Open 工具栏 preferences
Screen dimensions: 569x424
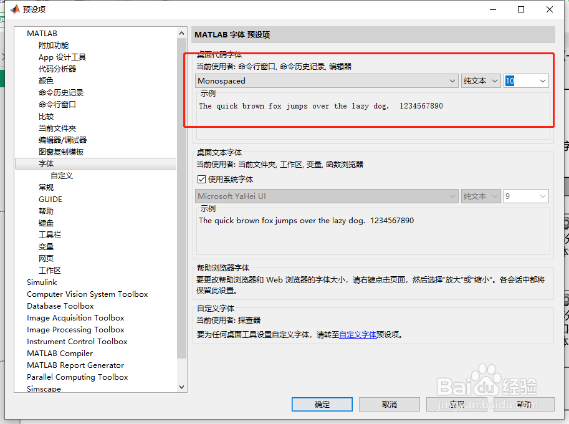click(50, 235)
